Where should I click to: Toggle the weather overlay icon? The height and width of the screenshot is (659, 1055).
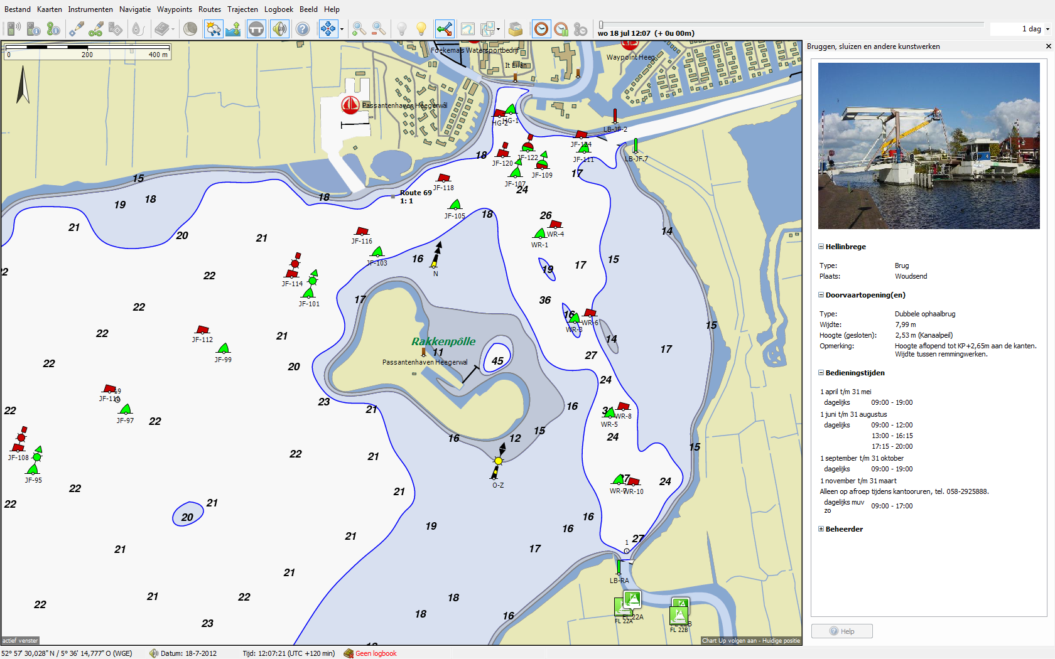tap(214, 29)
